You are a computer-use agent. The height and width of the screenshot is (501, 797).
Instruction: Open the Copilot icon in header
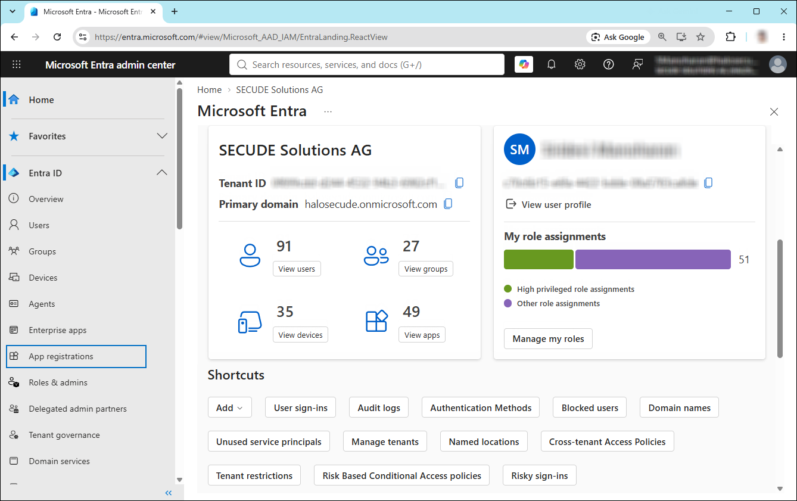524,64
